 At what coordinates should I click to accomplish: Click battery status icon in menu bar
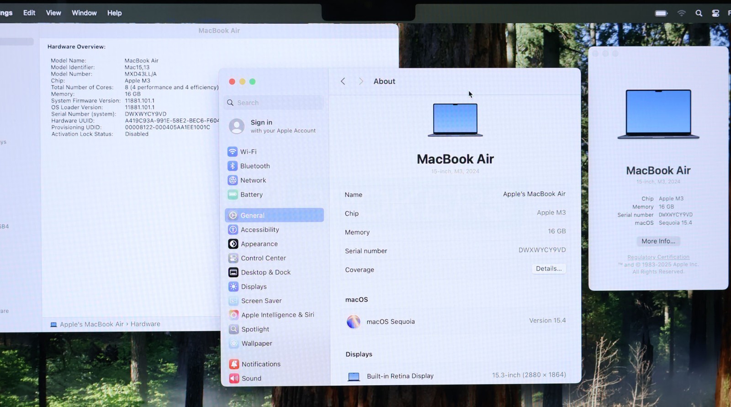pyautogui.click(x=661, y=13)
